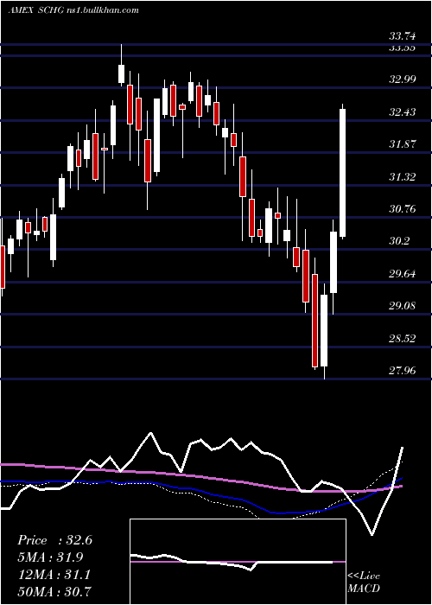Click the 31.87 price axis label
The image size is (432, 605).
pyautogui.click(x=403, y=144)
